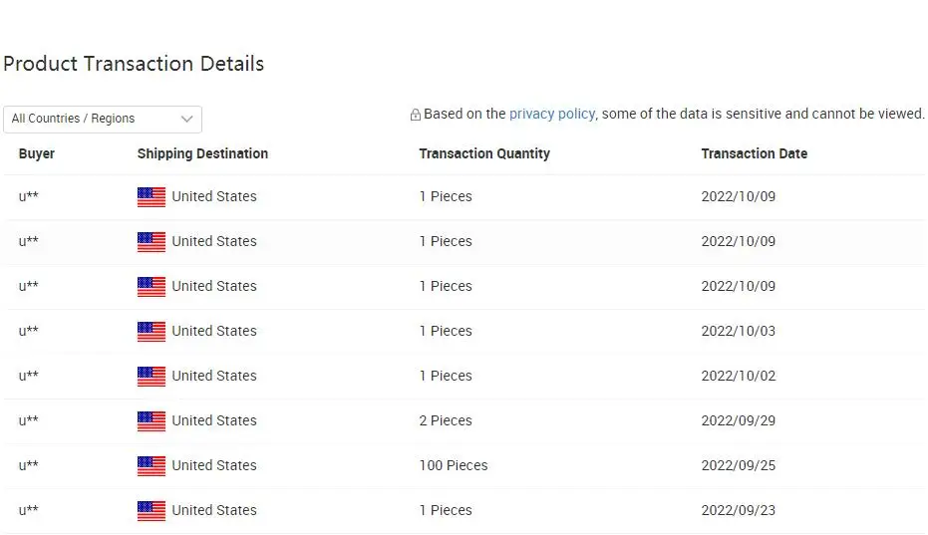The image size is (928, 535).
Task: Click the US flag in the first row
Action: 152,197
